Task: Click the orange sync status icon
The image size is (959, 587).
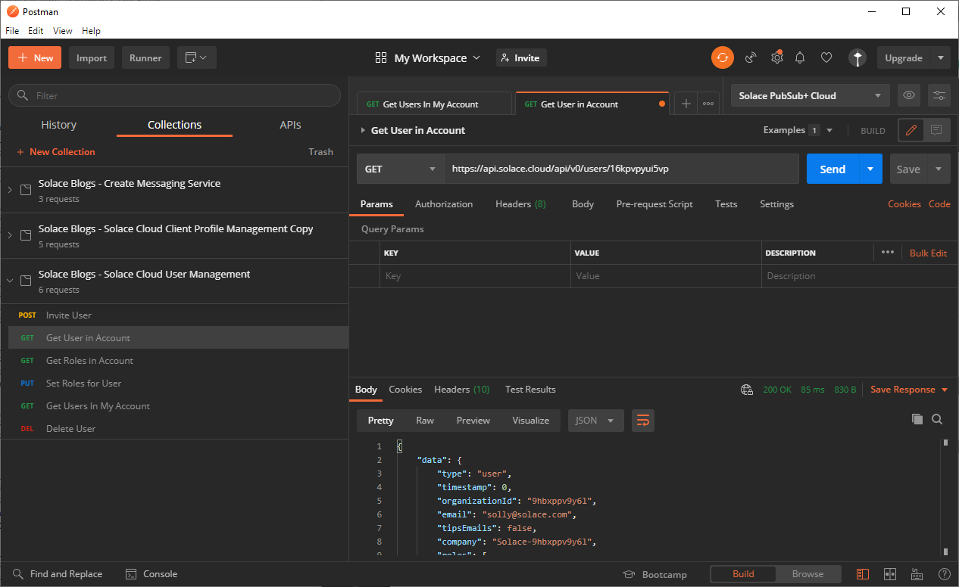Action: click(x=722, y=57)
